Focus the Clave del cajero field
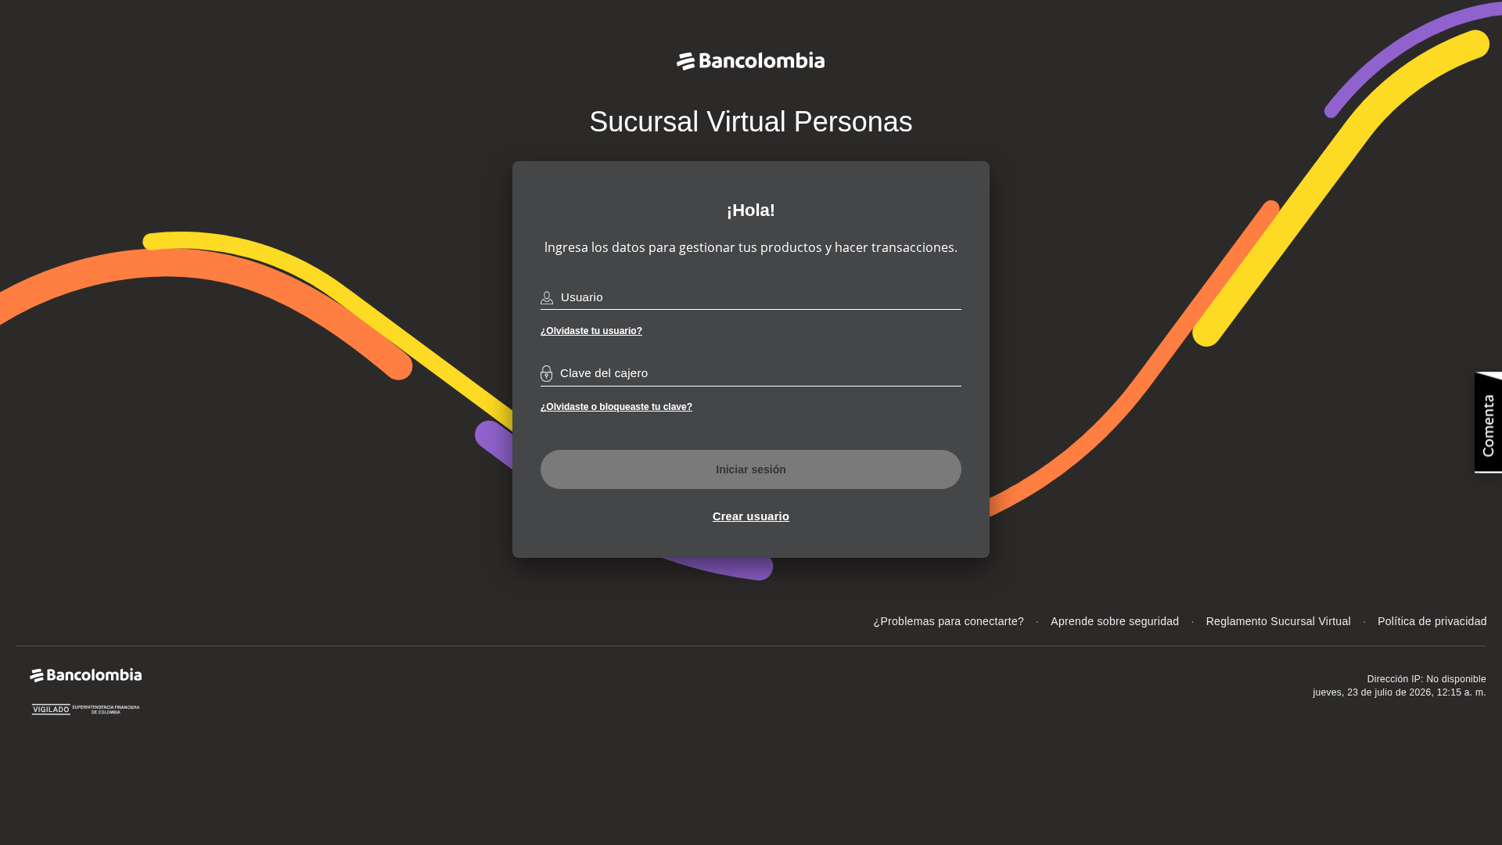 [750, 373]
